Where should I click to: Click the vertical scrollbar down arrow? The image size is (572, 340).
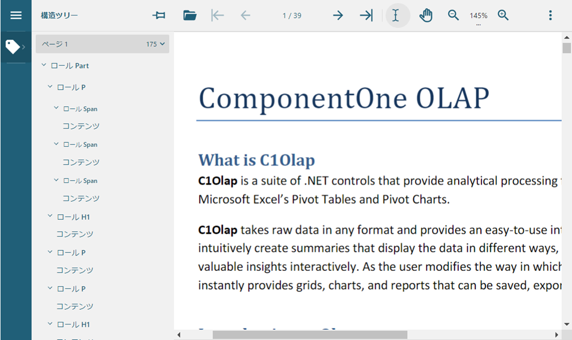click(x=566, y=325)
